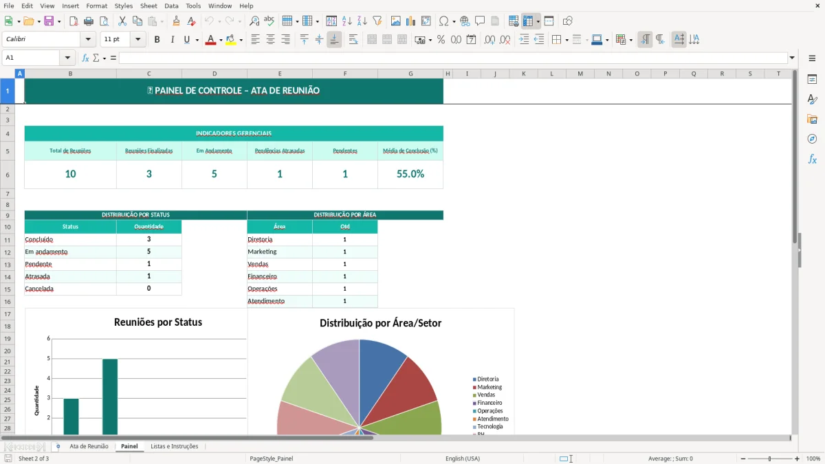Run the Spelling check icon
Viewport: 825px width, 464px height.
pyautogui.click(x=269, y=21)
